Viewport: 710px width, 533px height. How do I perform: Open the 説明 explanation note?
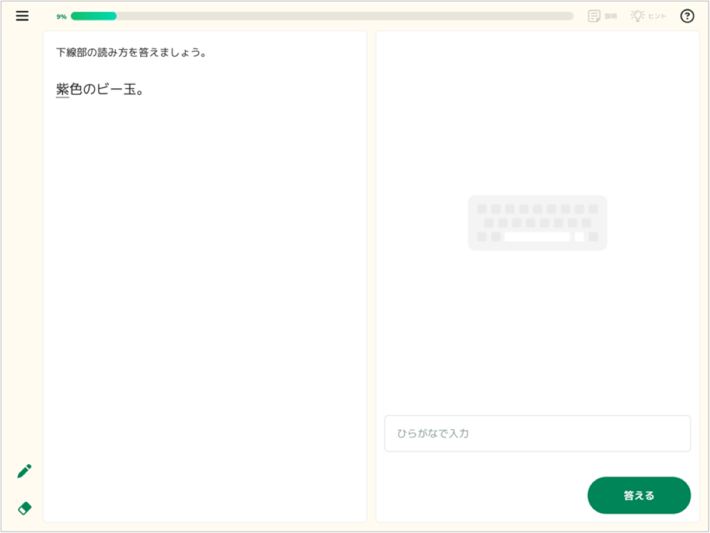tap(603, 16)
